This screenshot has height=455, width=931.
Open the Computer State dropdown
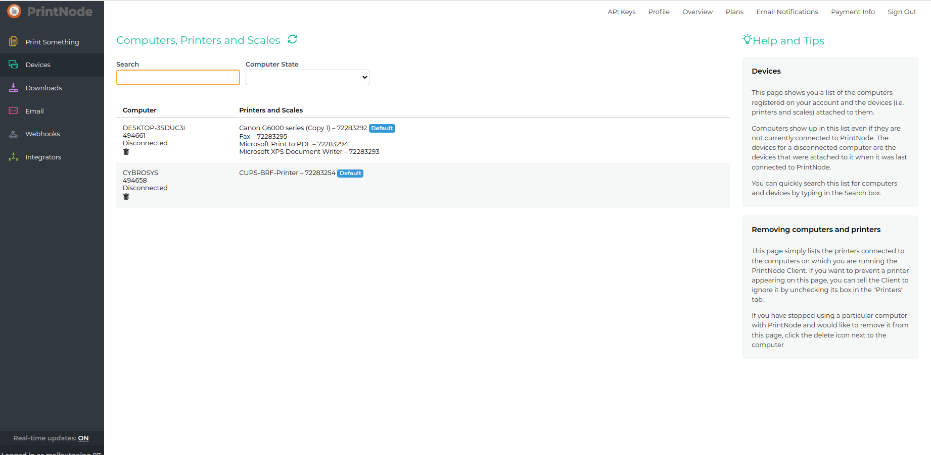[307, 77]
